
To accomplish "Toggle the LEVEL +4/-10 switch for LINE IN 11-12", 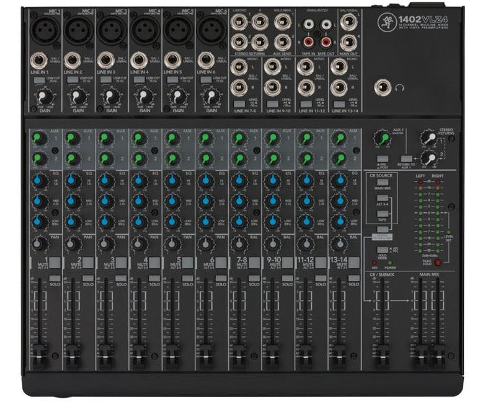I will pos(306,104).
